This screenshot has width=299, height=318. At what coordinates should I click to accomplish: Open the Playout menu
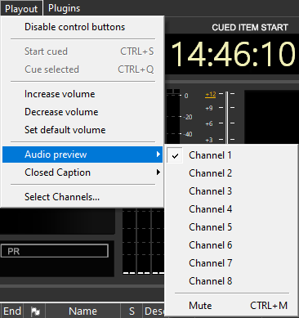click(x=21, y=8)
